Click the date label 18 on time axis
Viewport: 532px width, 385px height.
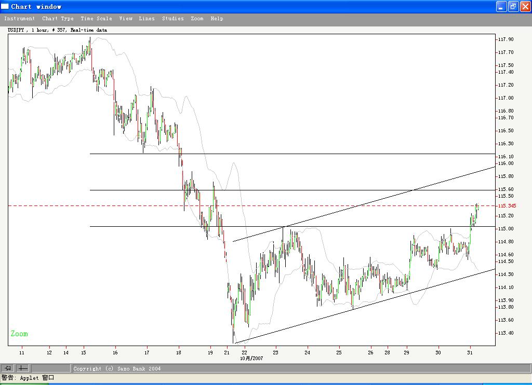pyautogui.click(x=179, y=352)
